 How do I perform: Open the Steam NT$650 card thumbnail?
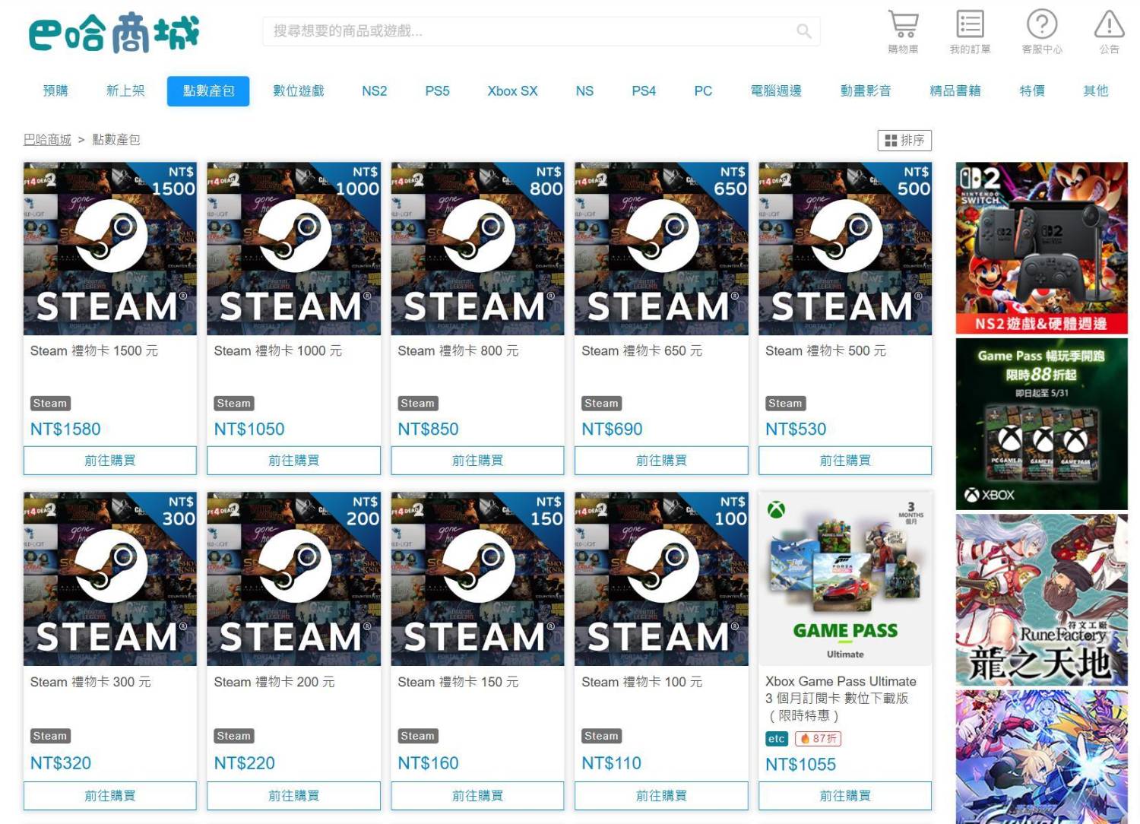(662, 249)
